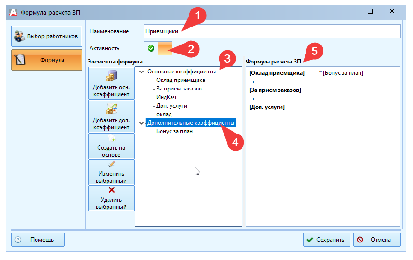Click the 'Создать на основе' icon button

coord(111,139)
